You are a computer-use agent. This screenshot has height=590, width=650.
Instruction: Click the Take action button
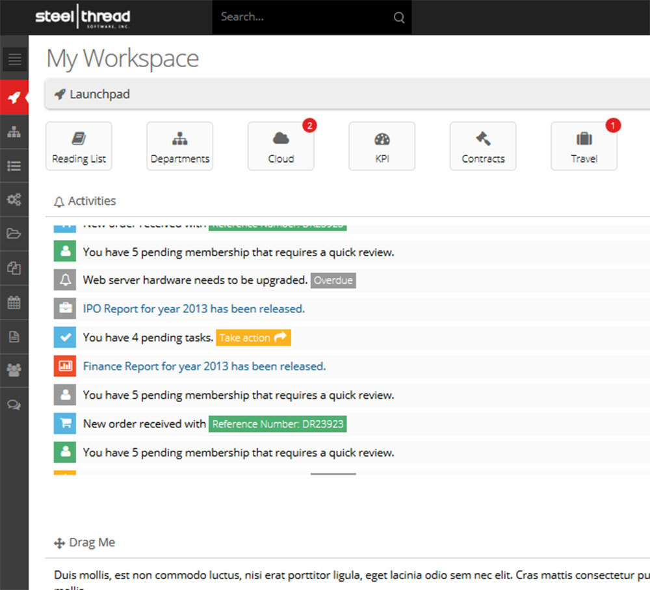[x=253, y=338]
